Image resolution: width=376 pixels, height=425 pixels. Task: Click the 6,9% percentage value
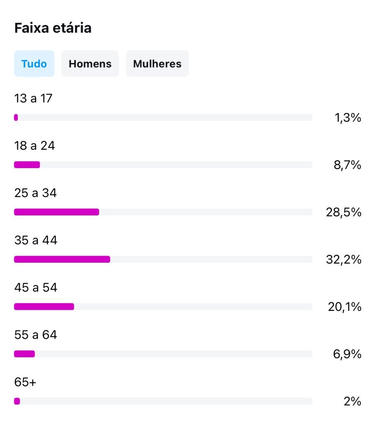[x=347, y=354]
